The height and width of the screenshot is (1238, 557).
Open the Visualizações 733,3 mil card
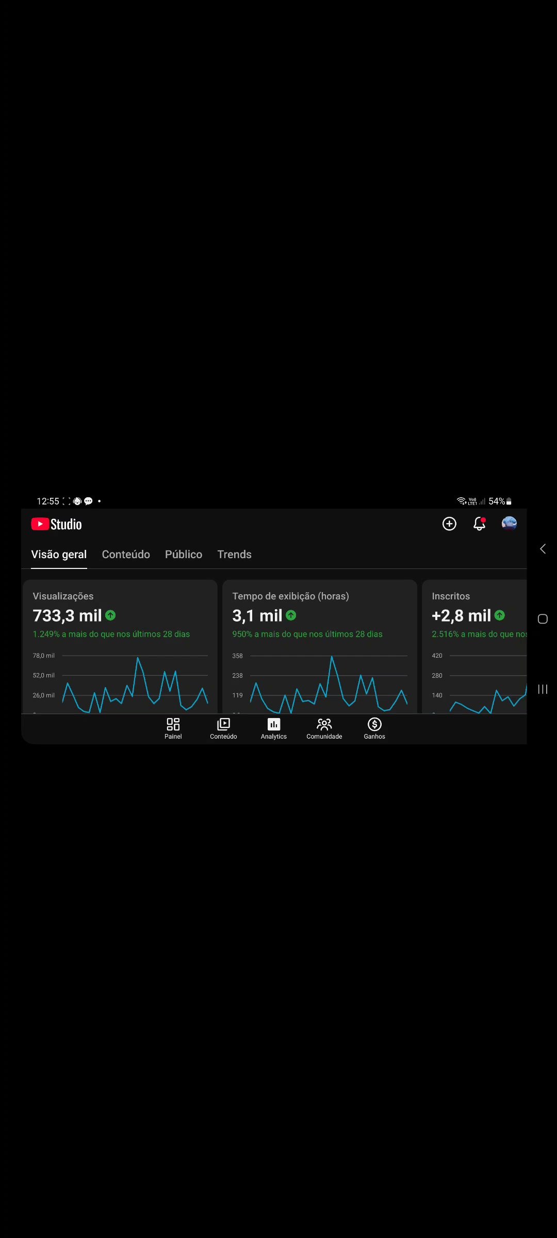point(120,646)
